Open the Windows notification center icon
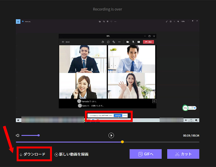 click(196, 120)
